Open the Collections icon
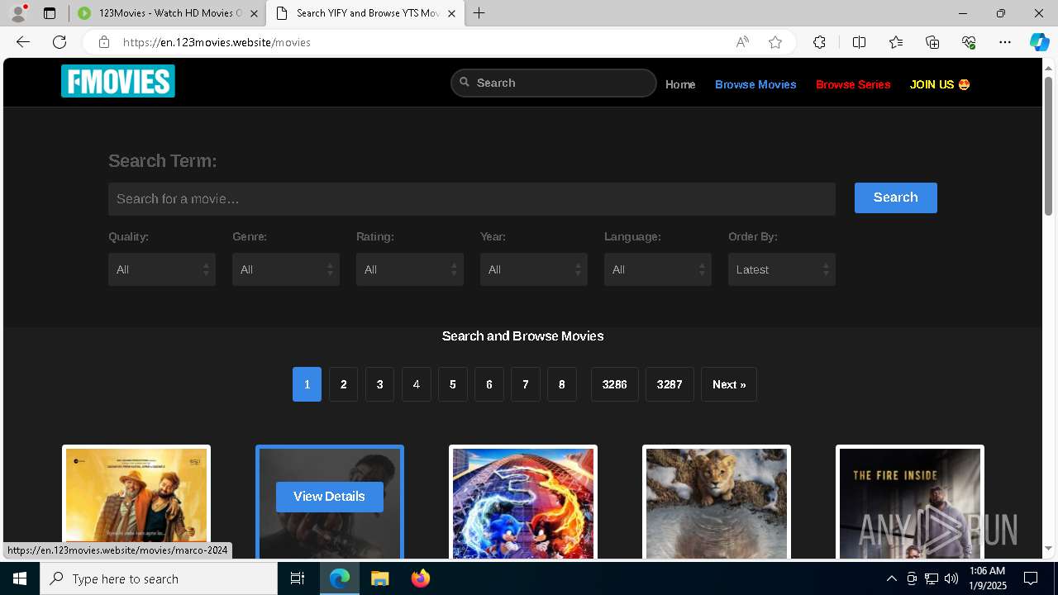The image size is (1058, 595). (932, 42)
